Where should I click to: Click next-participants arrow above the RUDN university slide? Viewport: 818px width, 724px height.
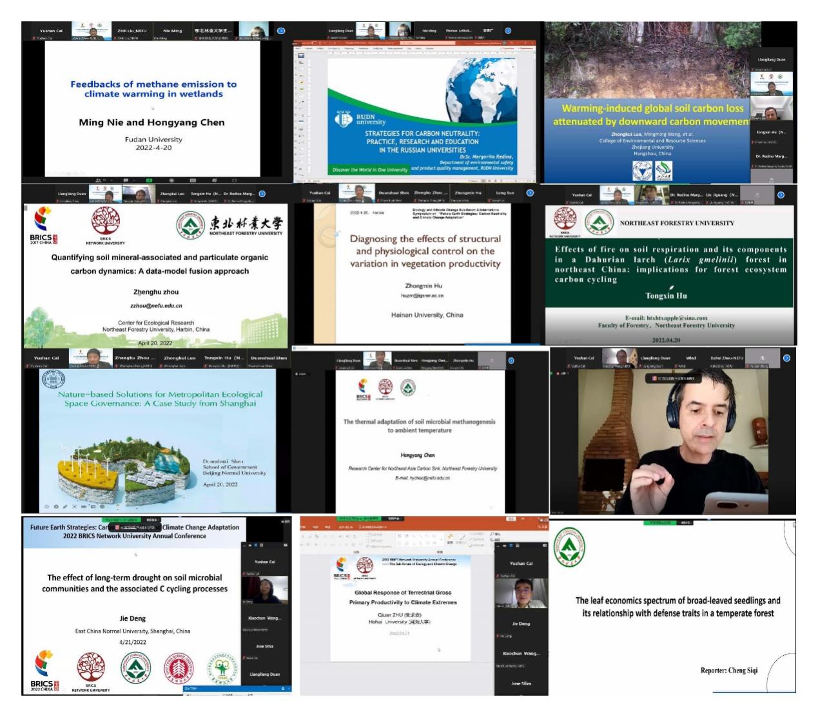pyautogui.click(x=508, y=31)
